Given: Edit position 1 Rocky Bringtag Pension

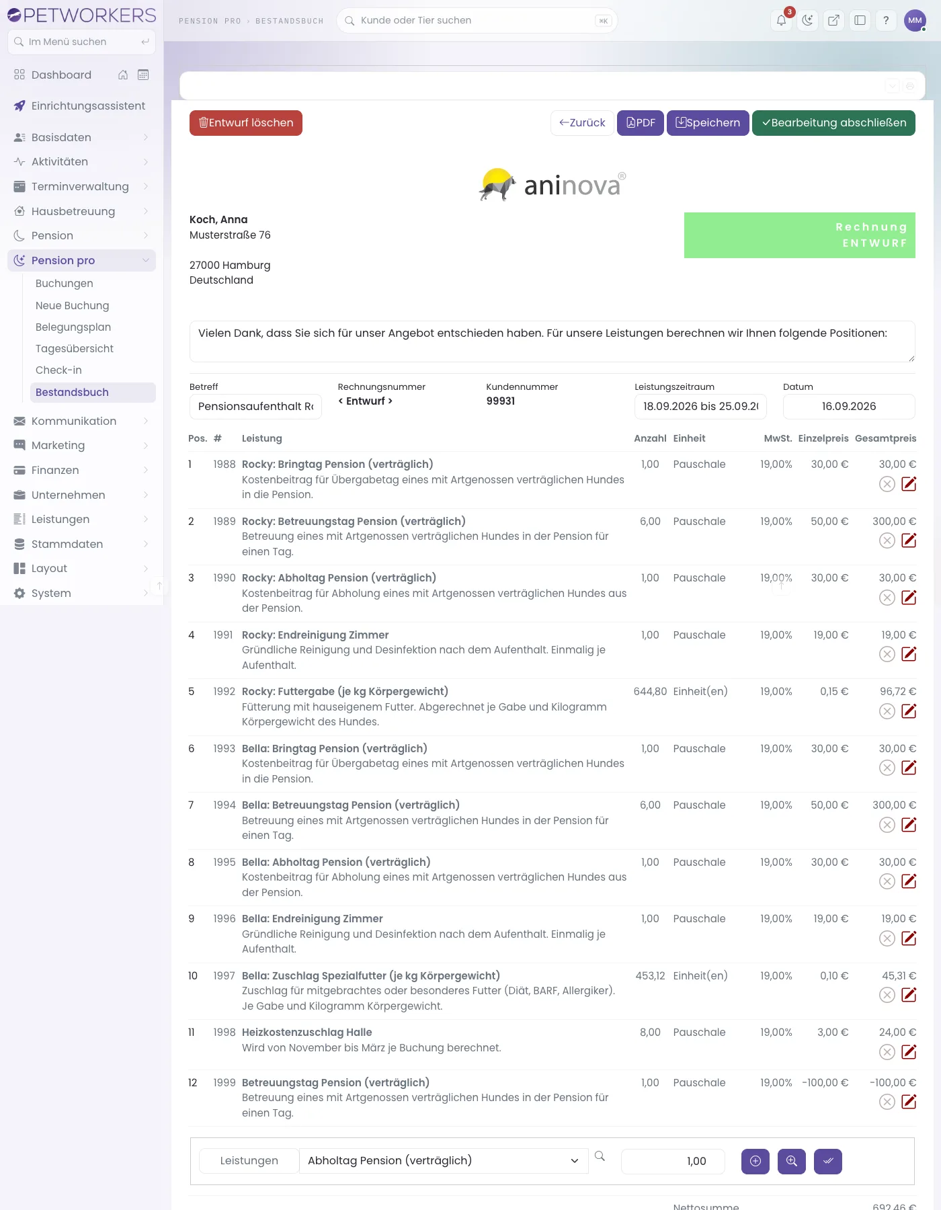Looking at the screenshot, I should [x=909, y=484].
